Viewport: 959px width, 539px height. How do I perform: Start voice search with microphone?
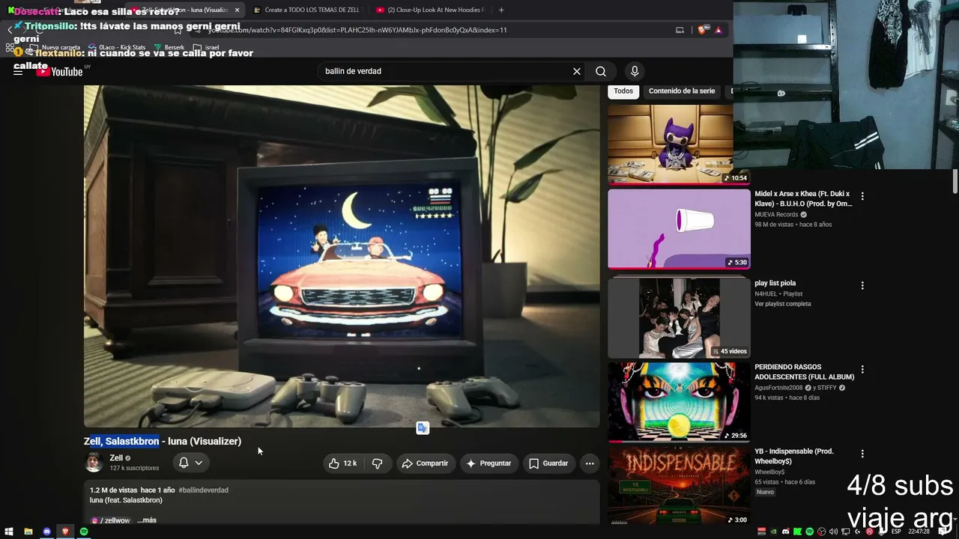coord(635,71)
